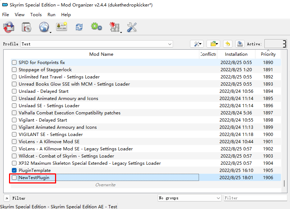Click the open folder icon button
290x209 pixels.
click(x=213, y=44)
